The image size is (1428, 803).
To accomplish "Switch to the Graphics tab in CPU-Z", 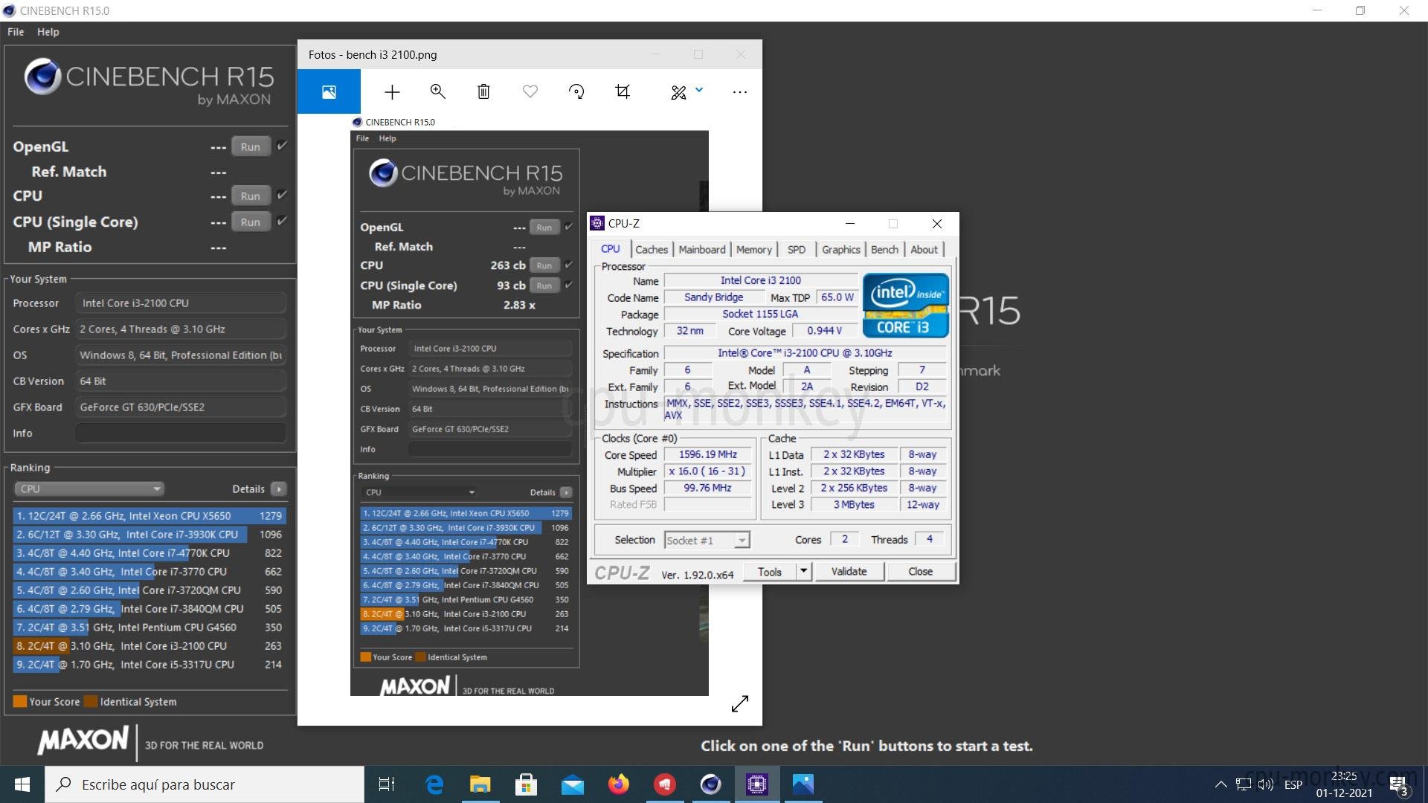I will pos(841,250).
